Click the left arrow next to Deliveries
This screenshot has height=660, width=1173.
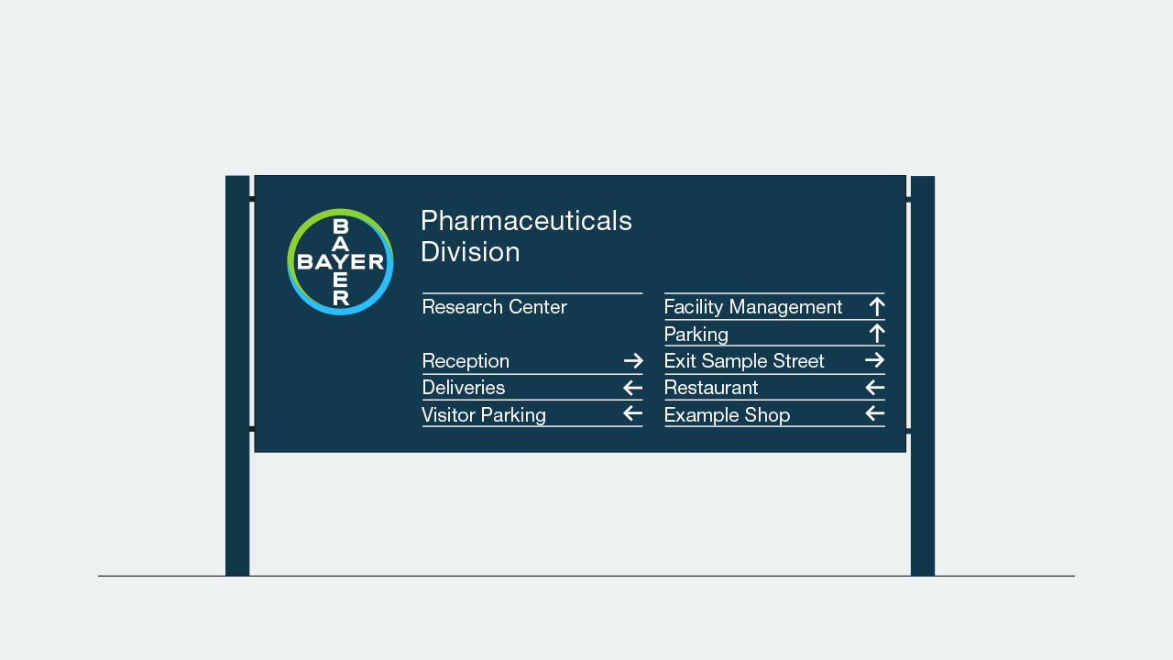click(633, 388)
